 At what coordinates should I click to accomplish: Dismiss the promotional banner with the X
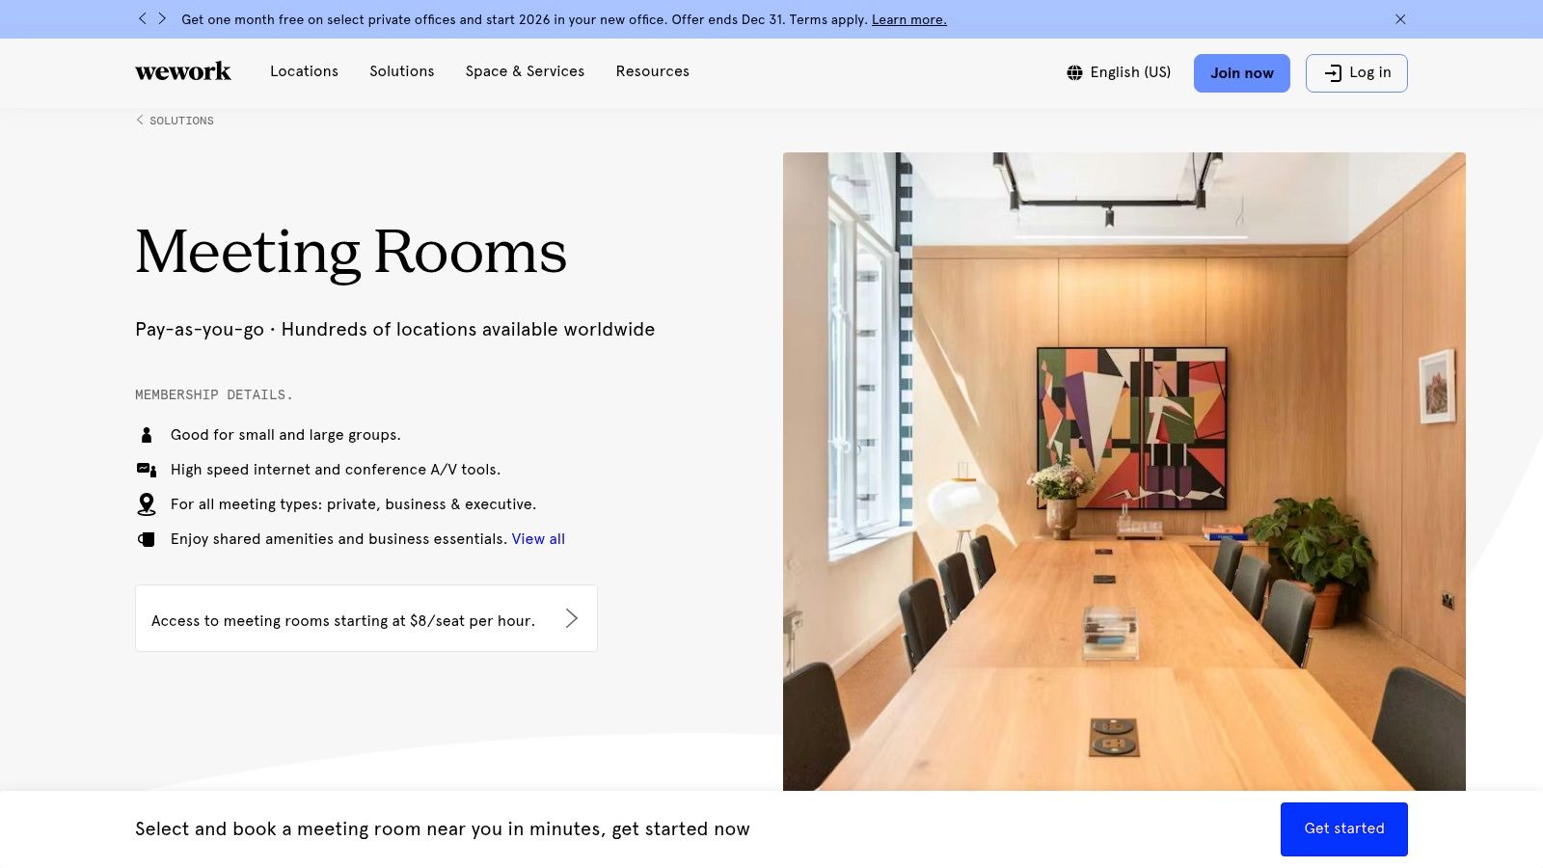[x=1400, y=19]
